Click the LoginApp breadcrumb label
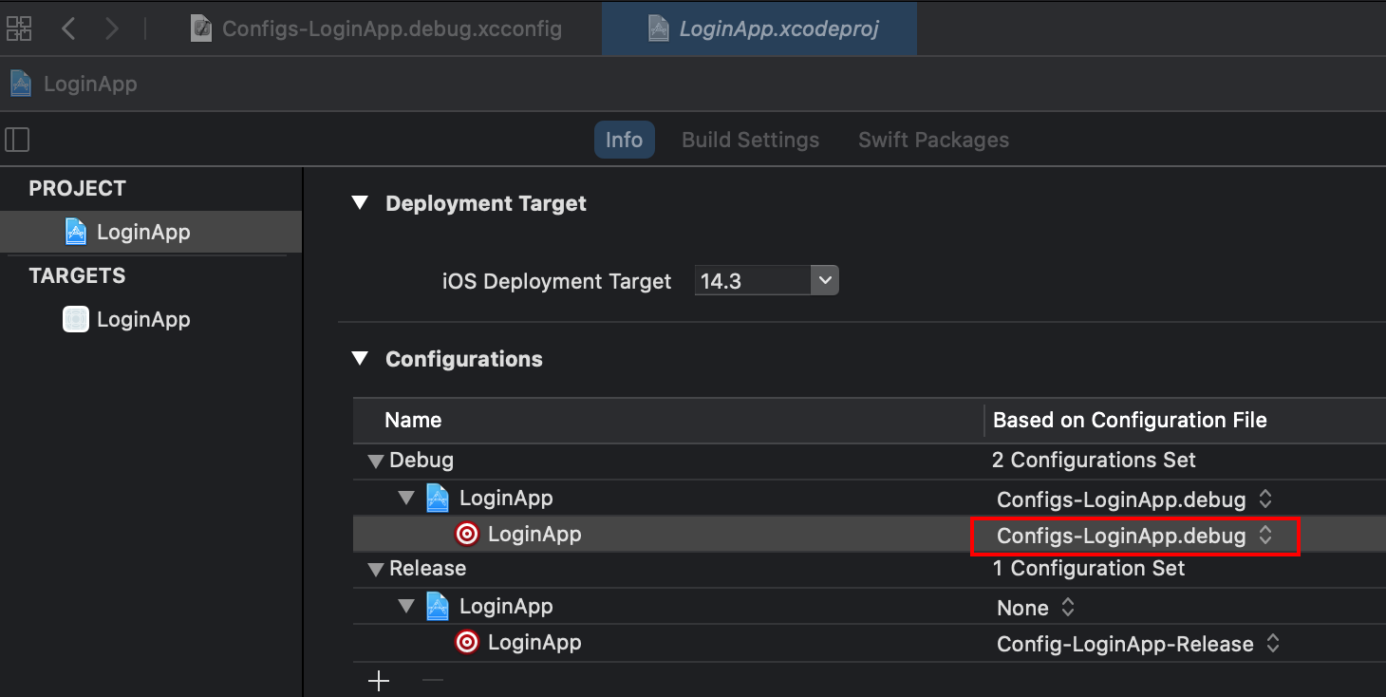Viewport: 1386px width, 697px height. (90, 84)
